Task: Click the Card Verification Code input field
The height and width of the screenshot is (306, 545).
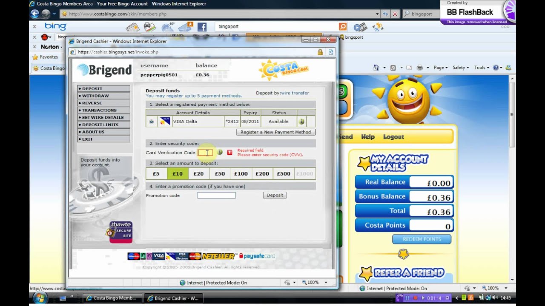Action: click(205, 153)
